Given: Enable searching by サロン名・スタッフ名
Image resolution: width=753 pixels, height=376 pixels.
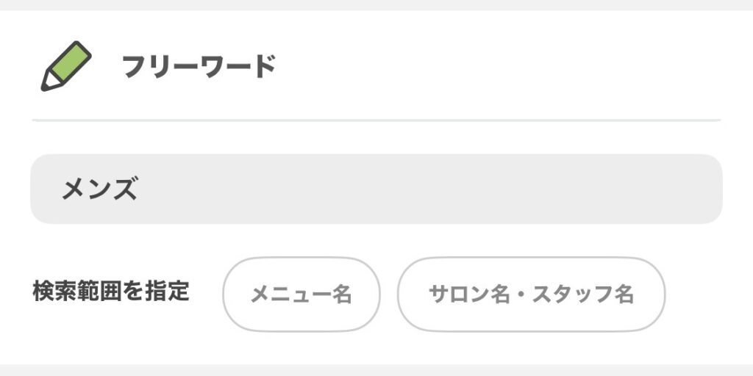Looking at the screenshot, I should pos(531,294).
